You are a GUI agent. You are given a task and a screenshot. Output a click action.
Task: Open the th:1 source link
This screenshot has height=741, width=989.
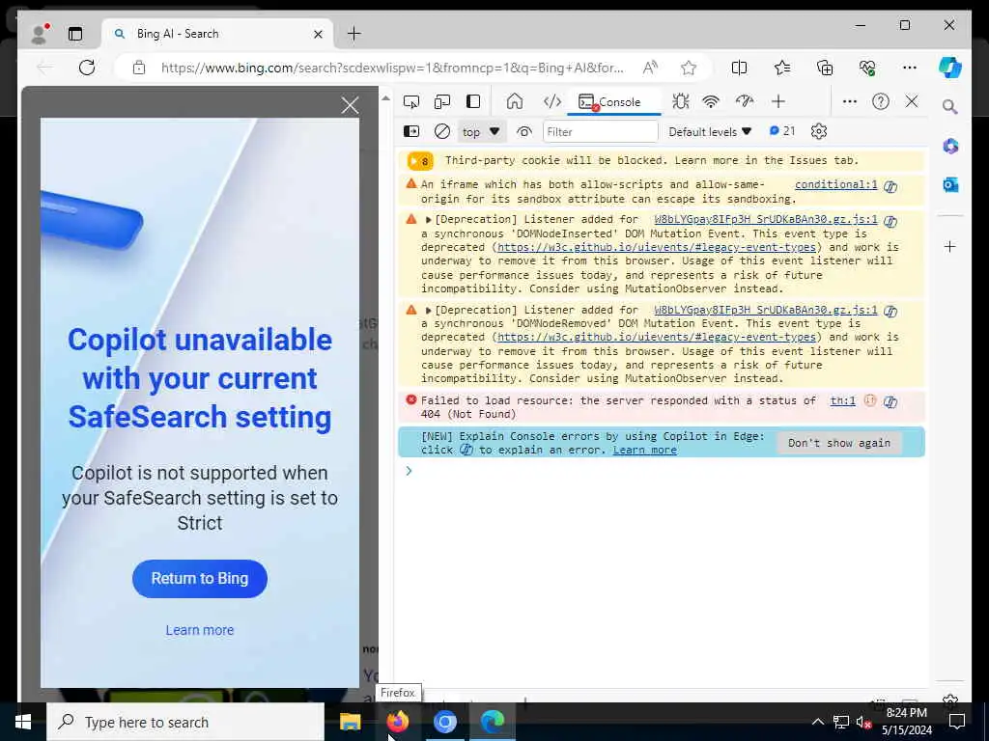tap(842, 400)
